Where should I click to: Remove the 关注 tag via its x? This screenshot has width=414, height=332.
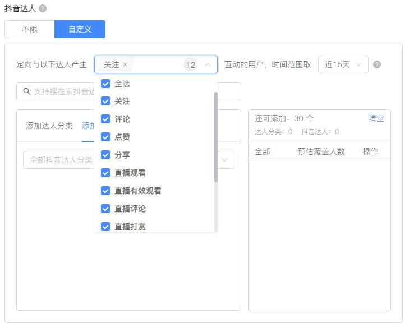[125, 64]
